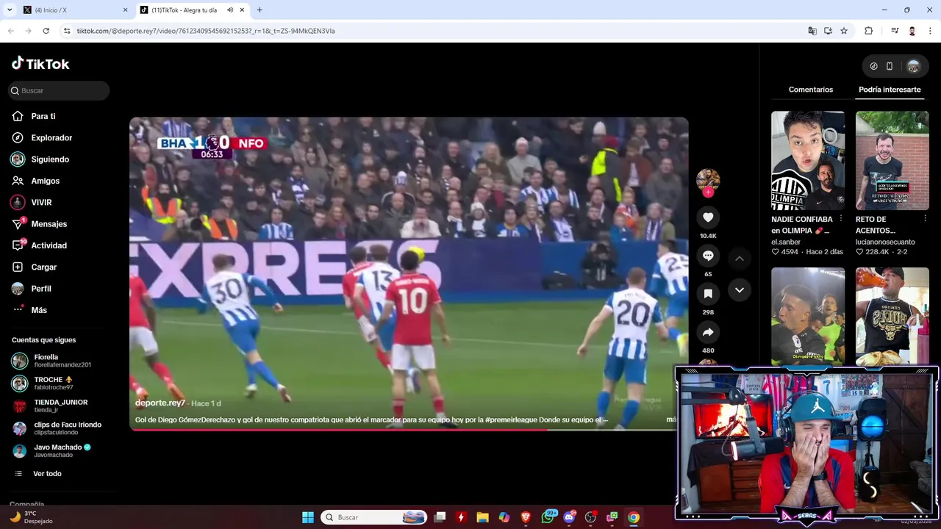Open NADIE CONFIABA en OLIMPIA video thumbnail
941x529 pixels.
808,161
